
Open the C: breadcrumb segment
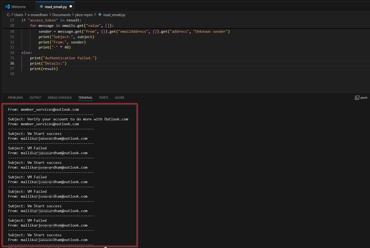[8, 15]
